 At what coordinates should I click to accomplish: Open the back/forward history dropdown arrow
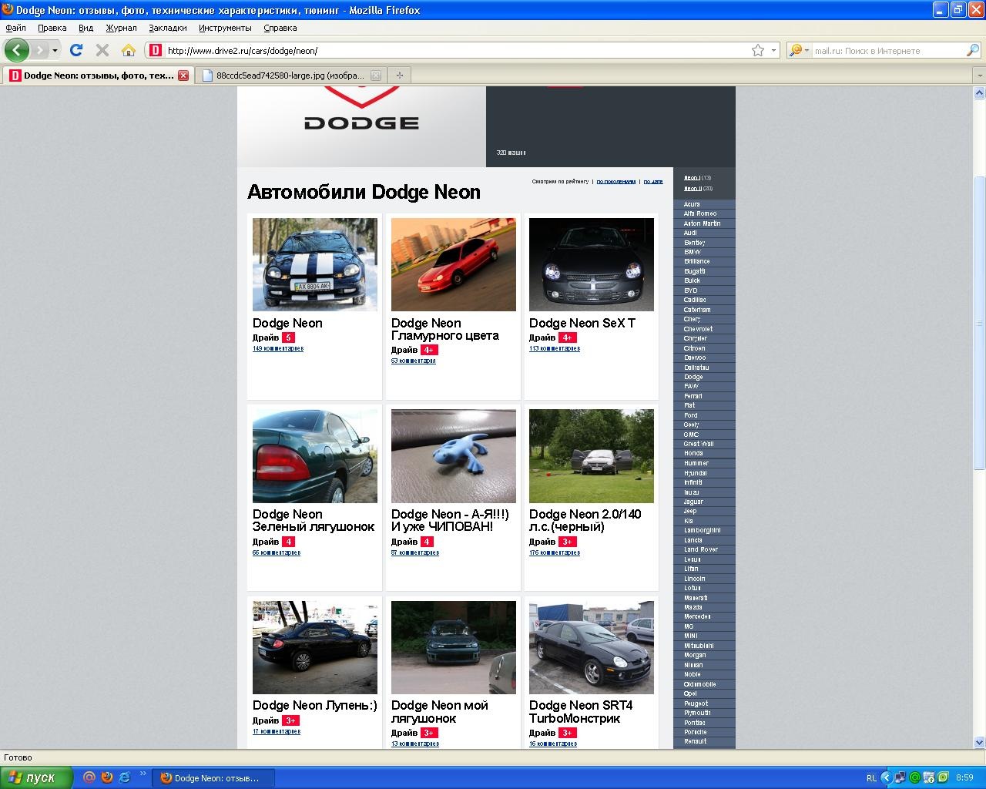[x=55, y=51]
